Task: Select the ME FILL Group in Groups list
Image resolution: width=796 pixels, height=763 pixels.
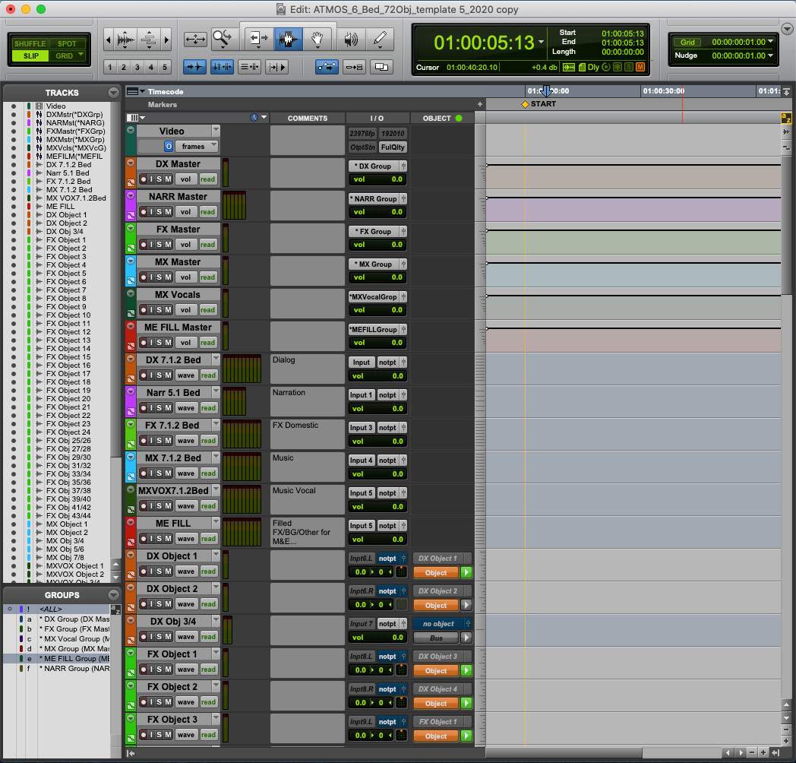Action: pyautogui.click(x=74, y=659)
